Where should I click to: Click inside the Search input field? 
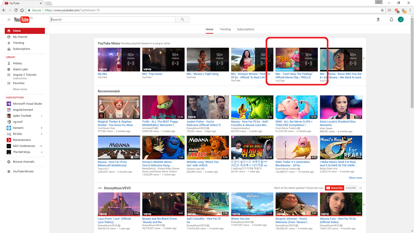tap(112, 19)
